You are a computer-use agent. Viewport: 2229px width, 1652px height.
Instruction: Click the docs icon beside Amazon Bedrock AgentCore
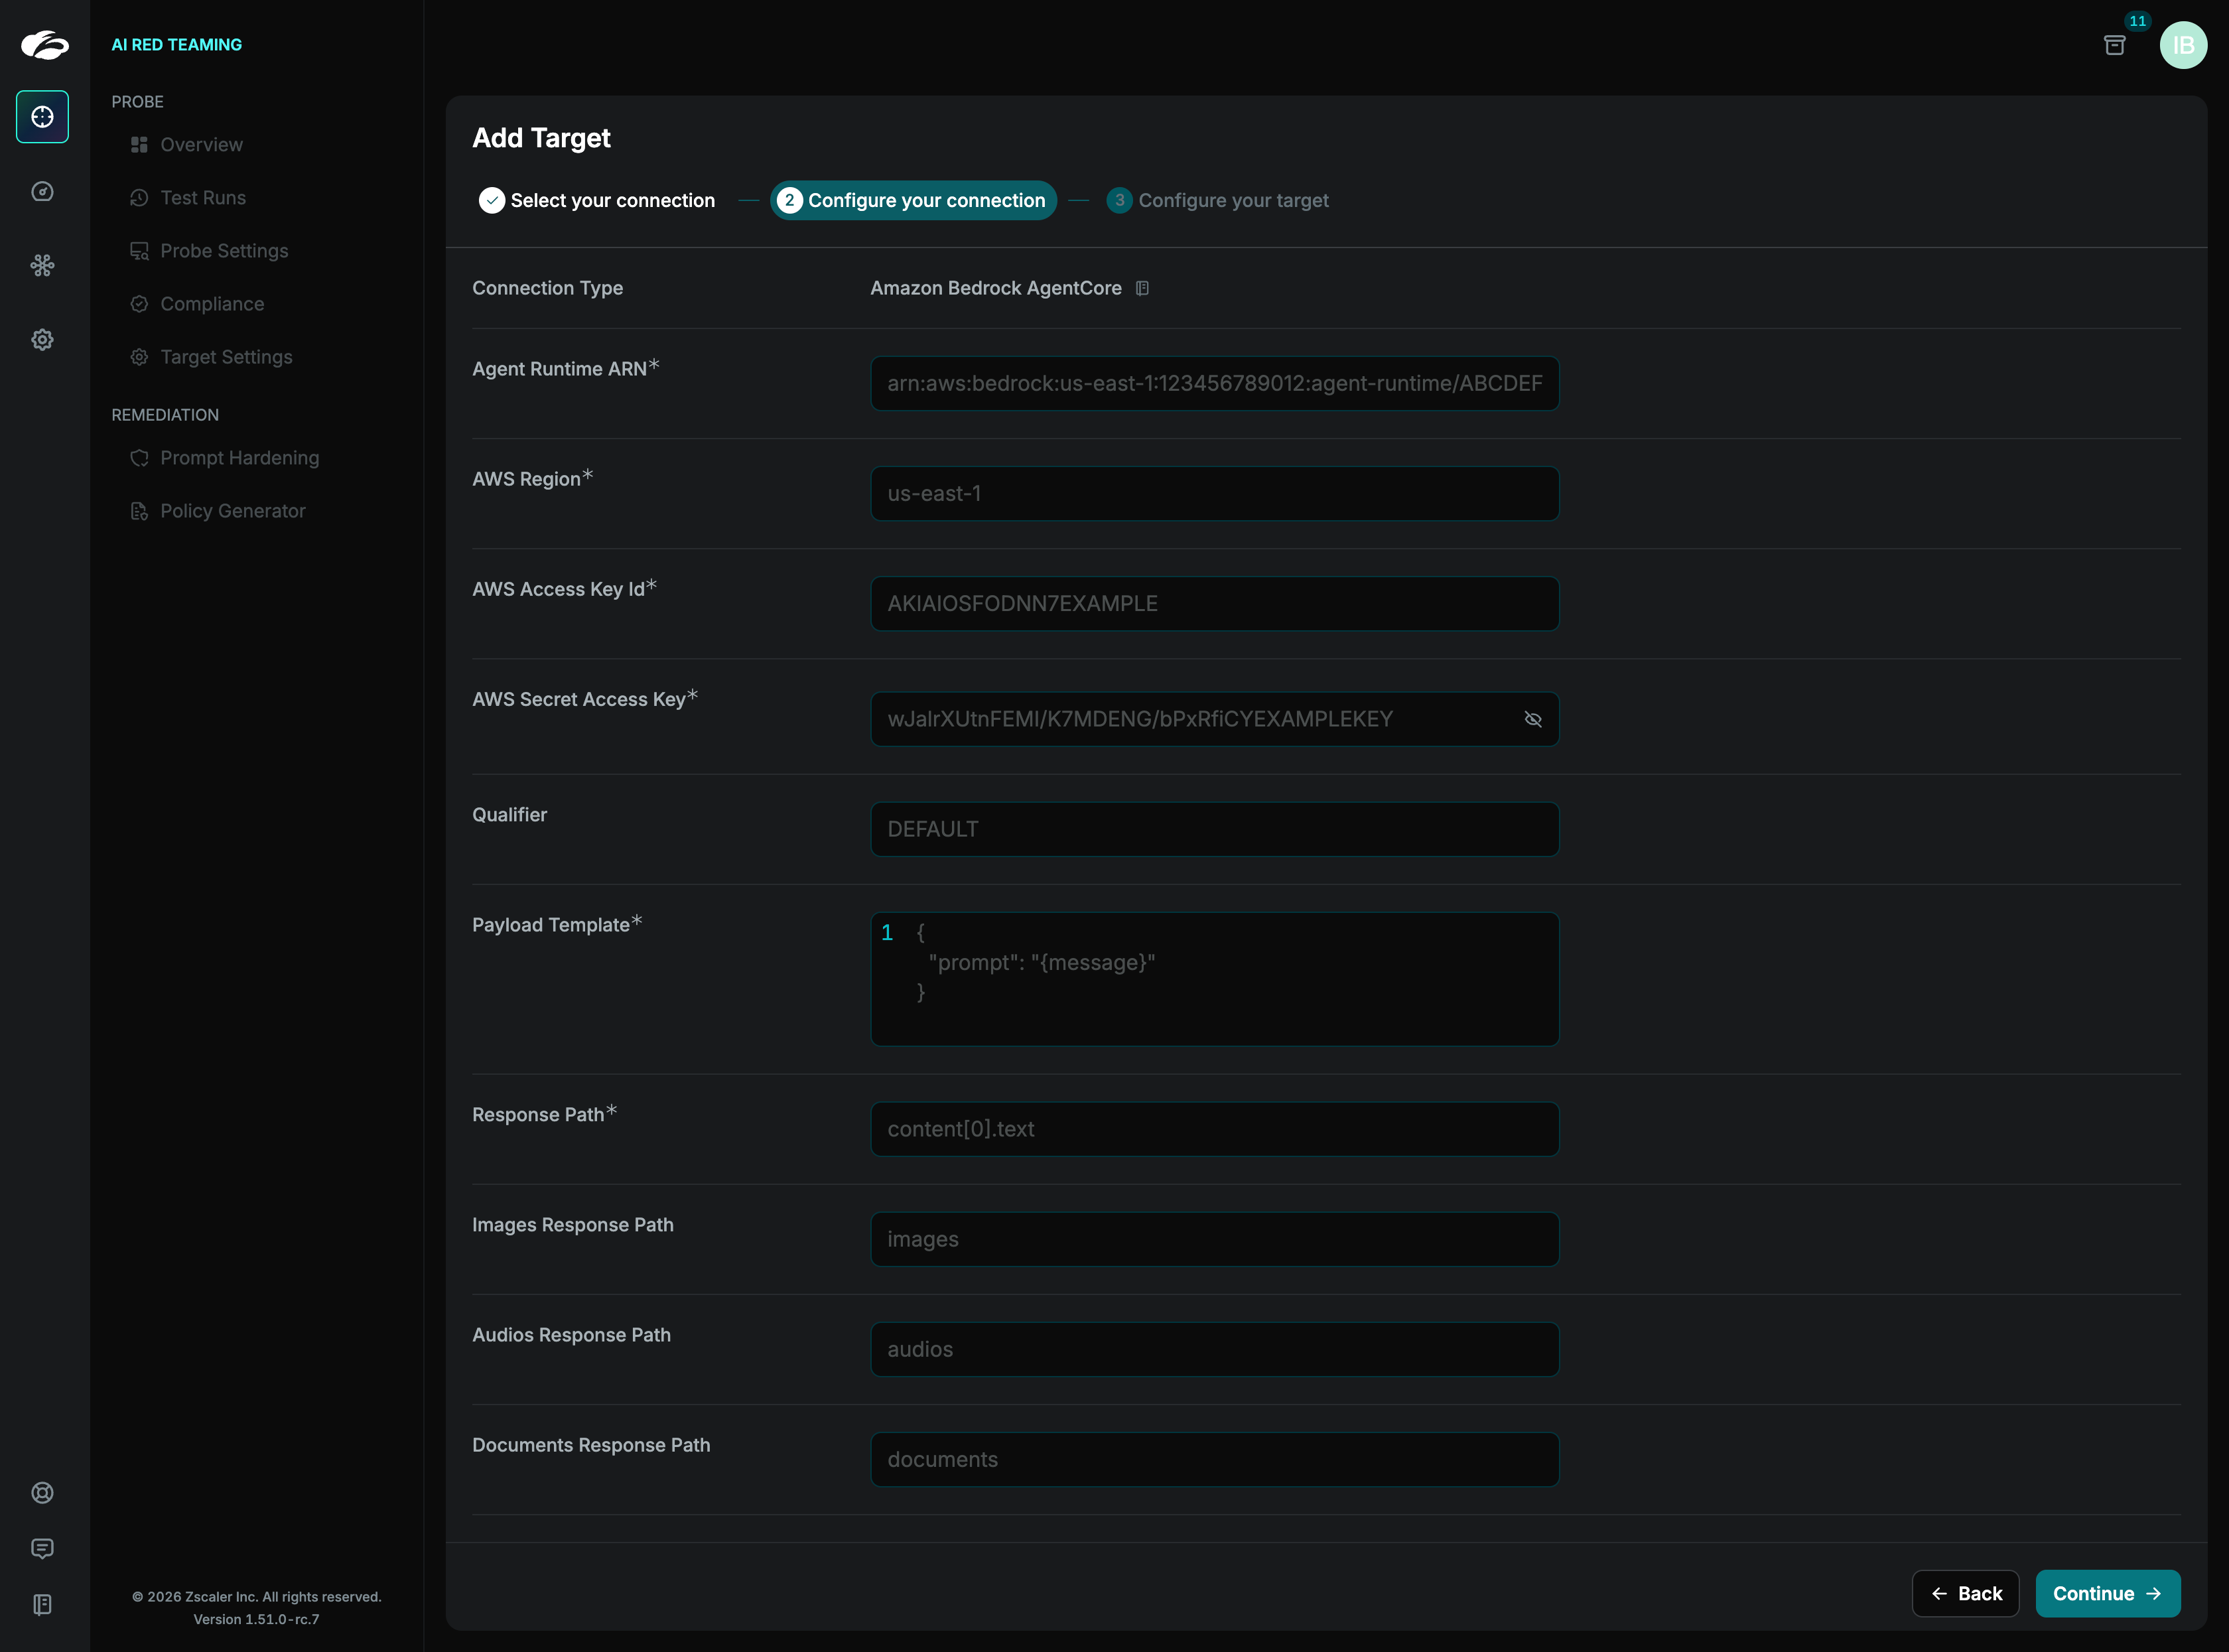click(1142, 288)
